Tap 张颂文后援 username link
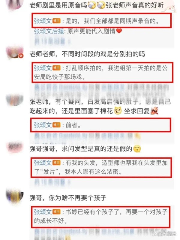 coord(49,31)
